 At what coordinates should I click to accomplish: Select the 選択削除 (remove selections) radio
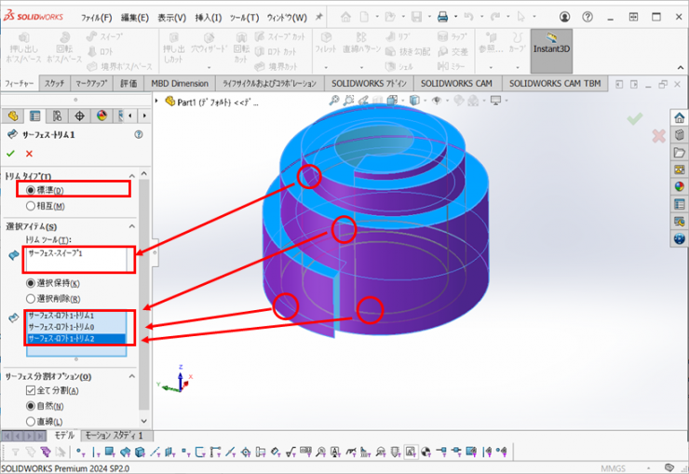(33, 298)
